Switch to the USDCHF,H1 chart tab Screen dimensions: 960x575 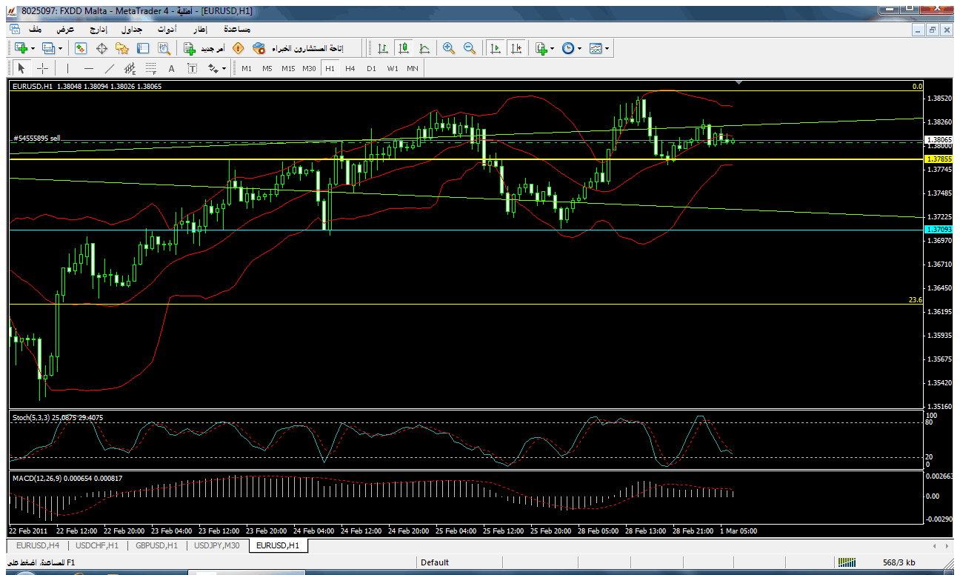click(97, 545)
